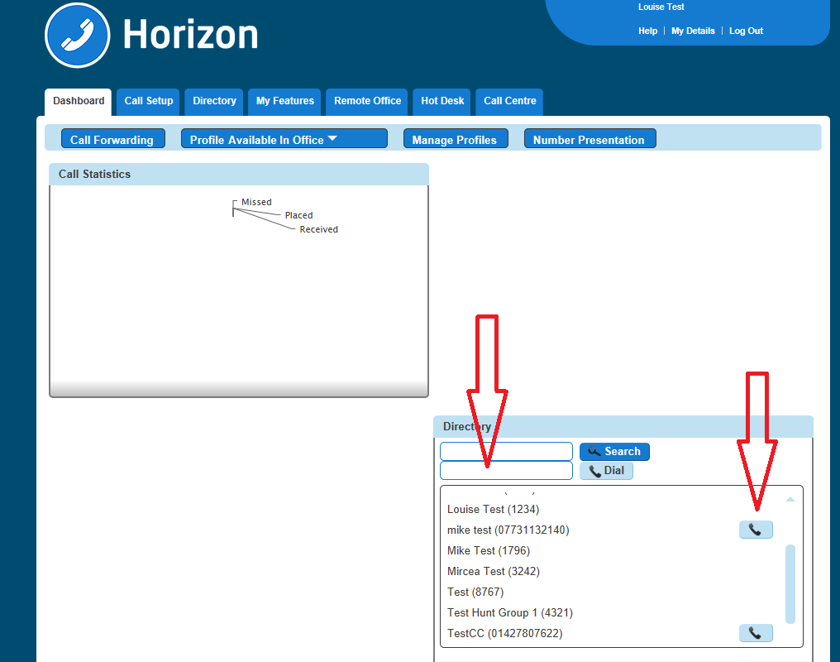This screenshot has width=840, height=662.
Task: Select Mircea Test (3242) entry
Action: pos(494,572)
